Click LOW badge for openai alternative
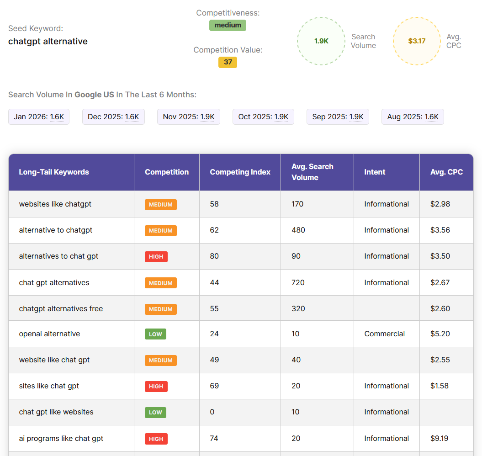Image resolution: width=482 pixels, height=456 pixels. [155, 334]
